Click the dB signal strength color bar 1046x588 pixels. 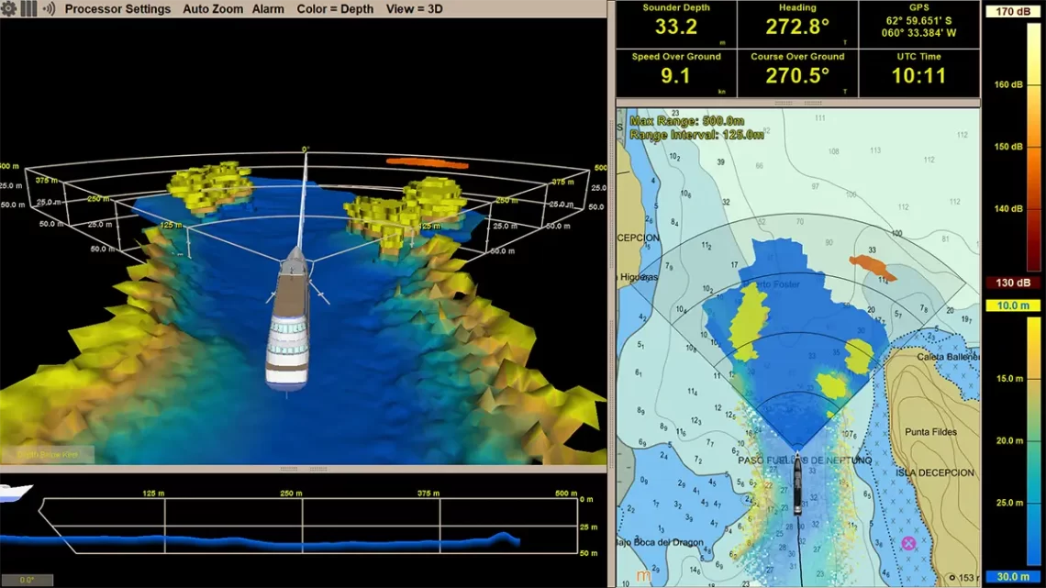coord(1033,147)
